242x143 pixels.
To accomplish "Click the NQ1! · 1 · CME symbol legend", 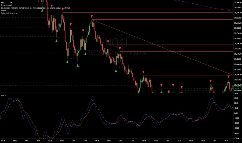I will click(x=6, y=3).
